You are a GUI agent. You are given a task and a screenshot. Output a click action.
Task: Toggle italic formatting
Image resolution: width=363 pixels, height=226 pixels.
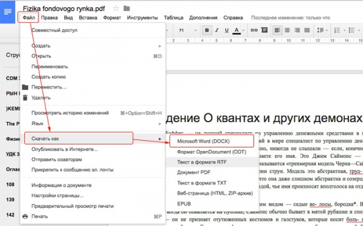217,30
